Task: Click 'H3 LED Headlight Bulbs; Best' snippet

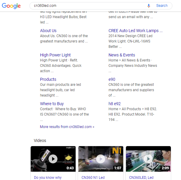Action: [x=63, y=17]
